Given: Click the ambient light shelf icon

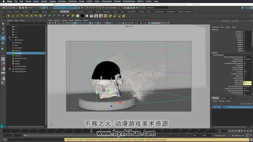Looking at the screenshot, I should [8, 16].
